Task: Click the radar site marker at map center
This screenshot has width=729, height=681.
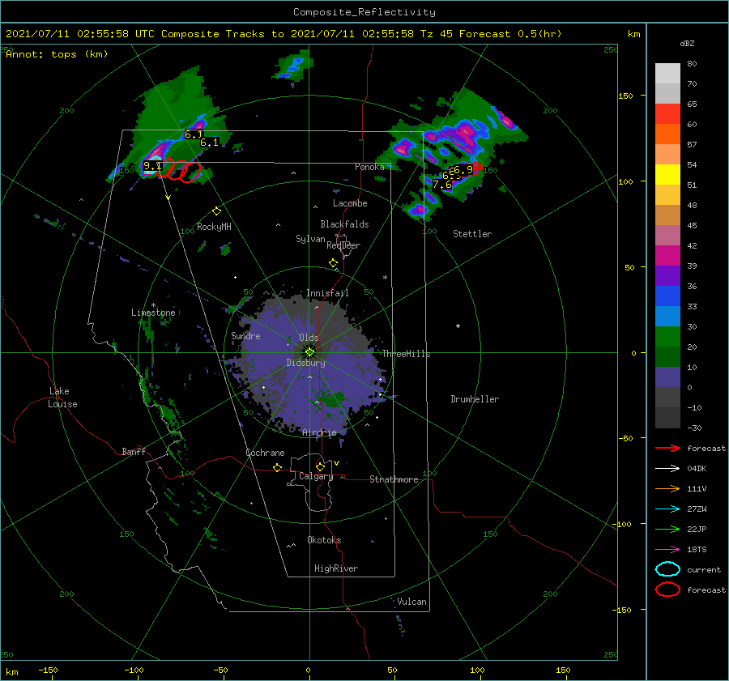Action: tap(309, 352)
